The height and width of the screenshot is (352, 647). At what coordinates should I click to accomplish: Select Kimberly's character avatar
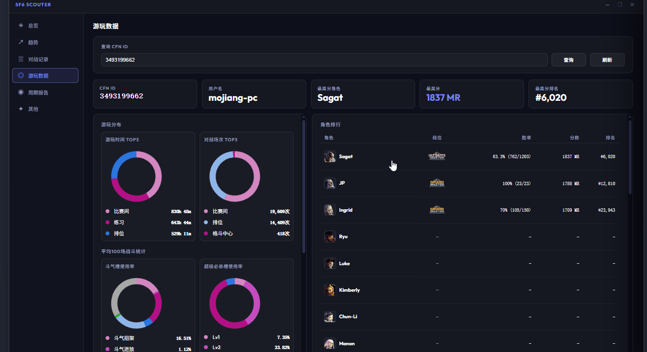coord(330,290)
